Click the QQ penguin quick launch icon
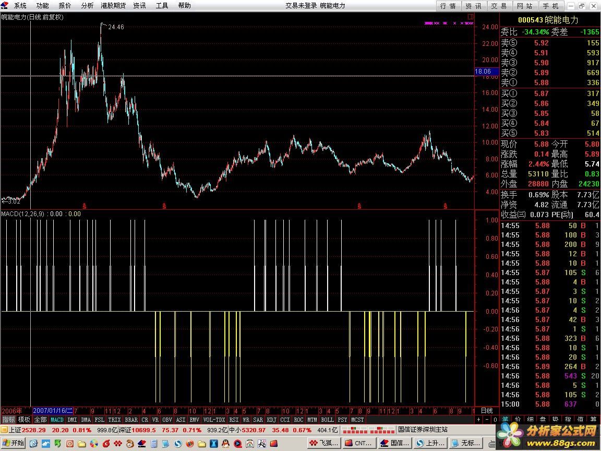This screenshot has width=601, height=451. point(225,444)
